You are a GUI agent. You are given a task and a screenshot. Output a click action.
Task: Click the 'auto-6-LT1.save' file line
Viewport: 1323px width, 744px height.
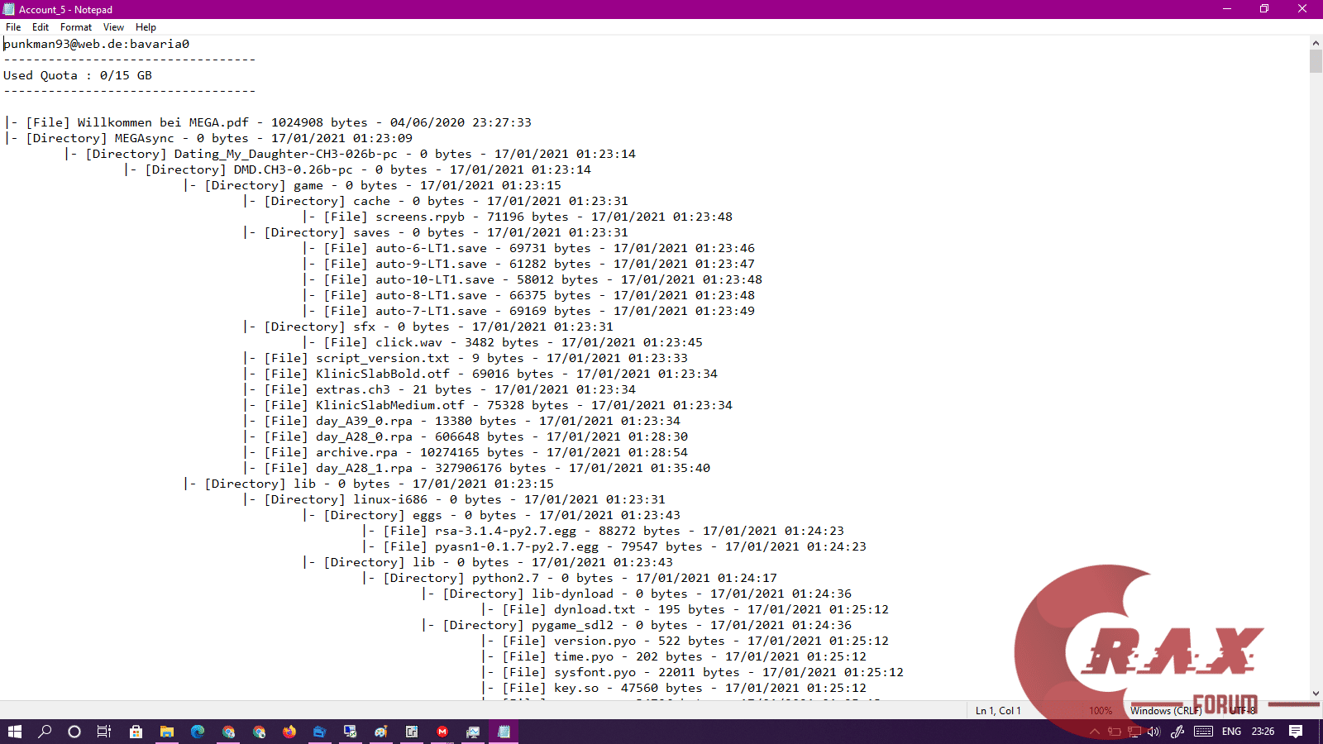[x=528, y=248]
